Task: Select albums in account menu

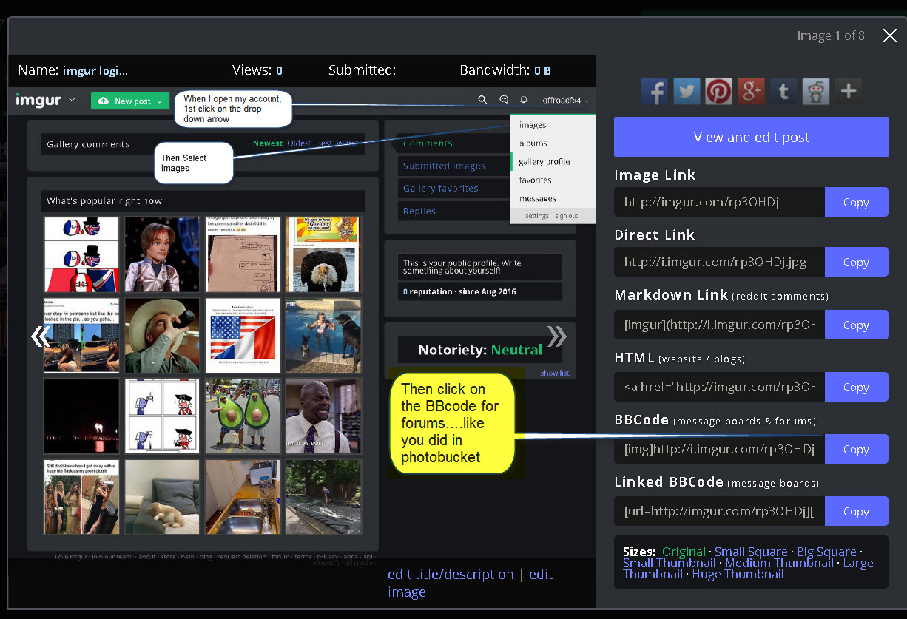Action: click(533, 143)
